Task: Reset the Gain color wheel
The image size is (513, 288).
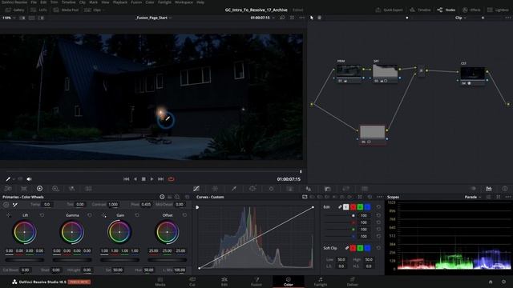Action: click(x=137, y=215)
